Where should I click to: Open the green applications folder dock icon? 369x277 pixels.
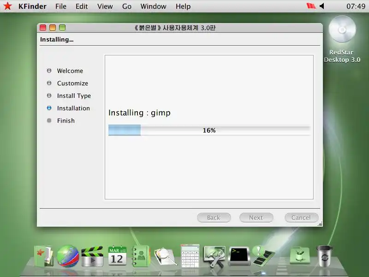point(300,255)
